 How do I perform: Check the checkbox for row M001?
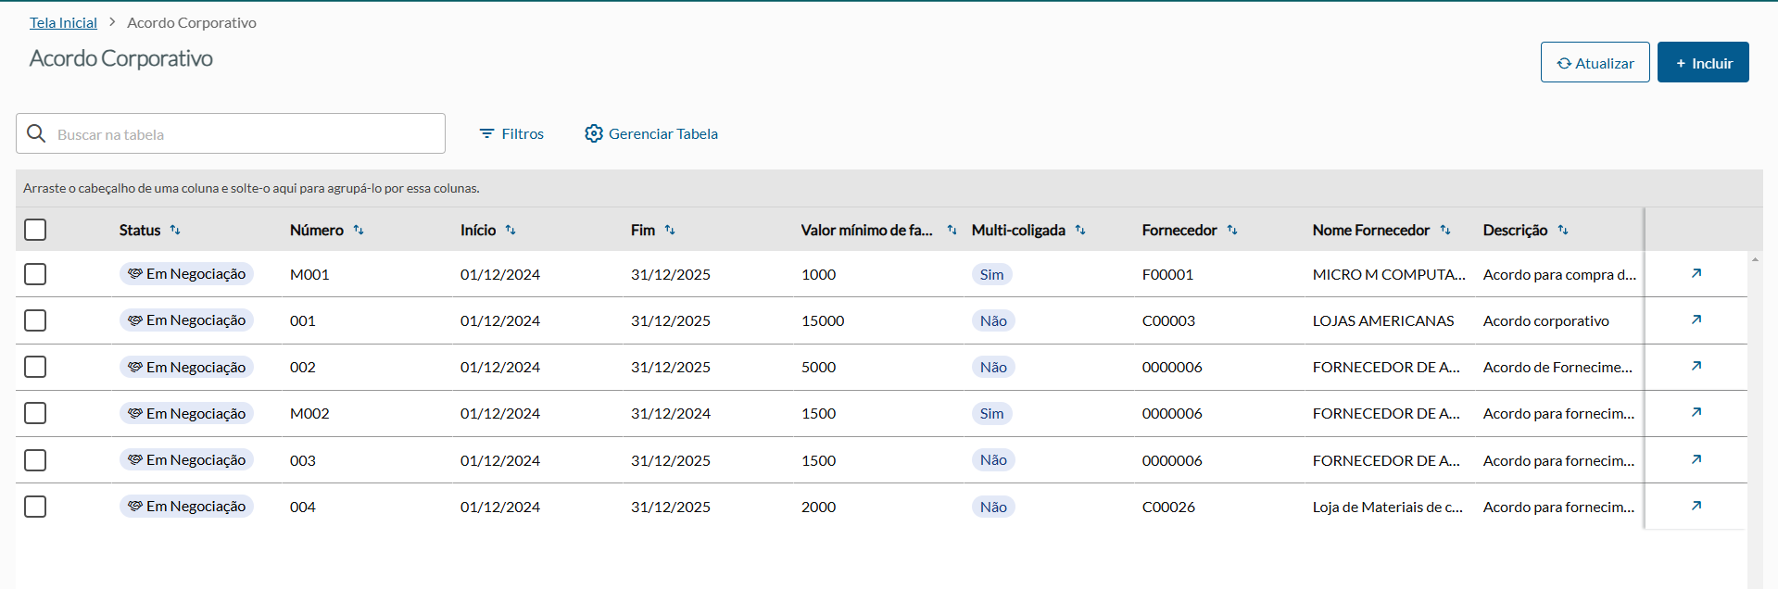tap(35, 274)
